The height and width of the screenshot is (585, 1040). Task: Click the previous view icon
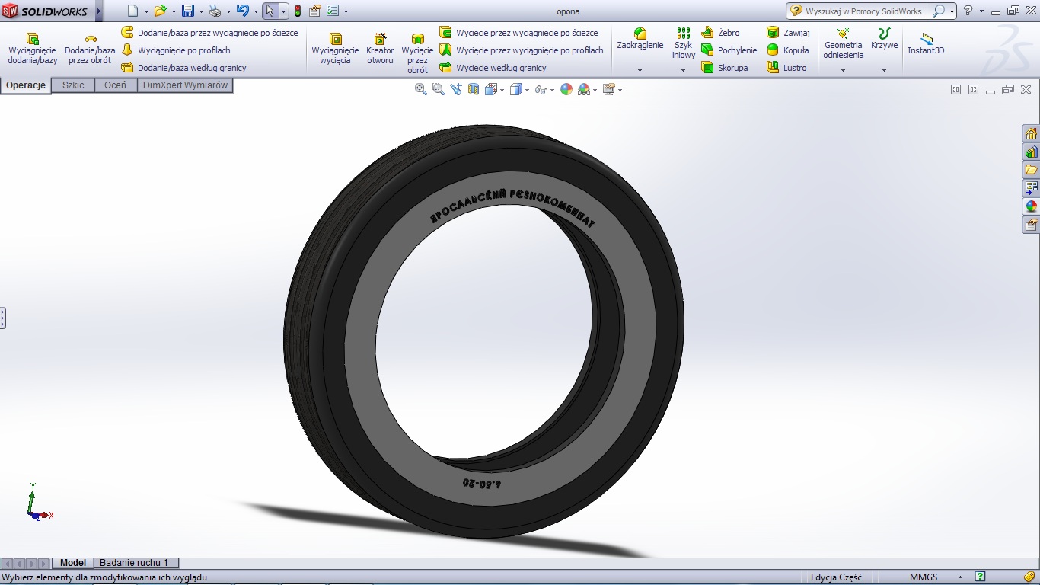456,89
